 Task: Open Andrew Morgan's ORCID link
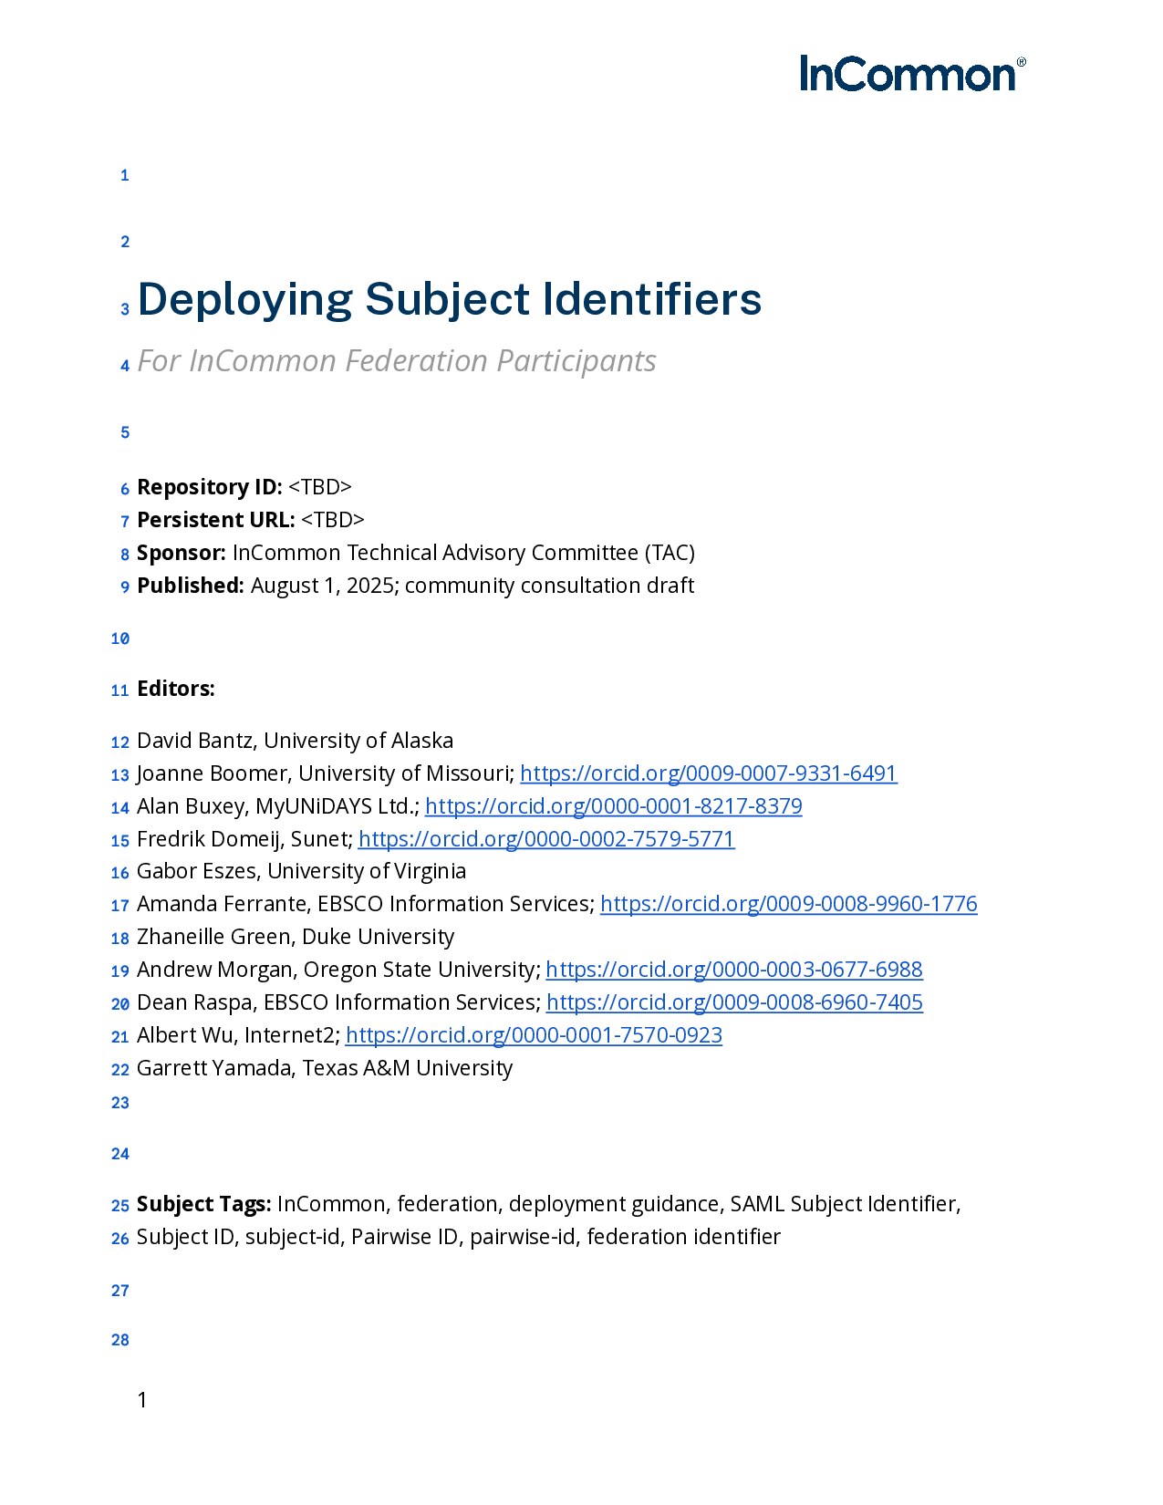click(734, 970)
